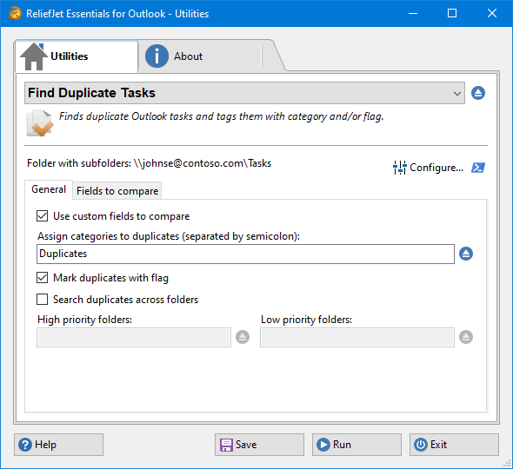Click the eject icon beside the utility dropdown
513x469 pixels.
(x=478, y=93)
